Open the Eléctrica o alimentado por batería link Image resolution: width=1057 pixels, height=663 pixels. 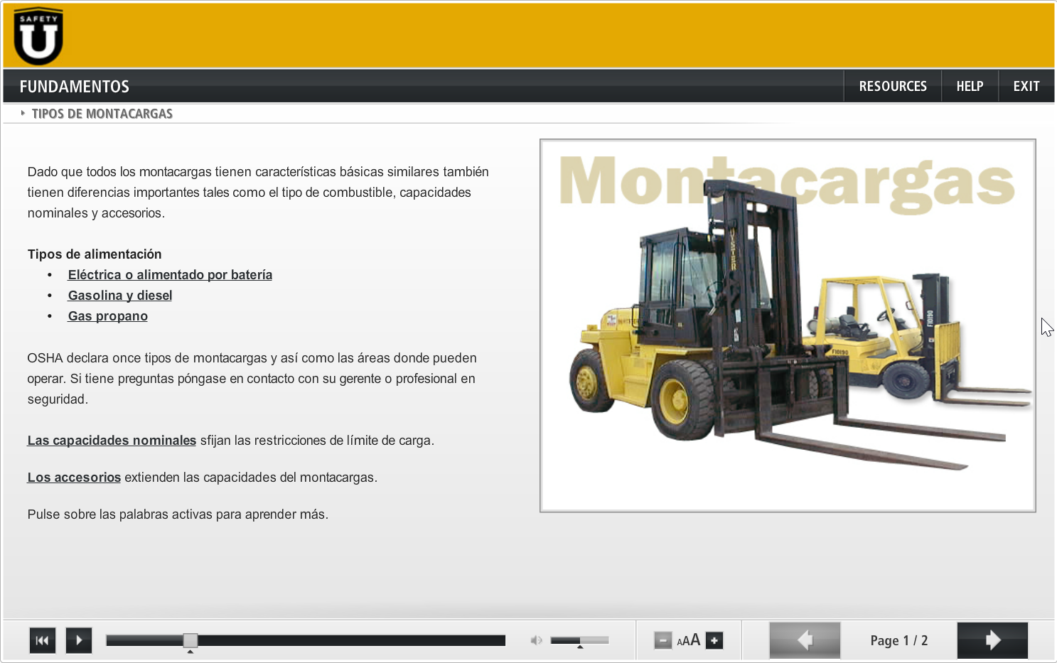[169, 274]
